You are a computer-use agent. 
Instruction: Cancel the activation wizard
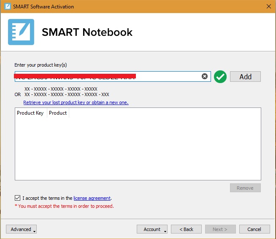(254, 229)
